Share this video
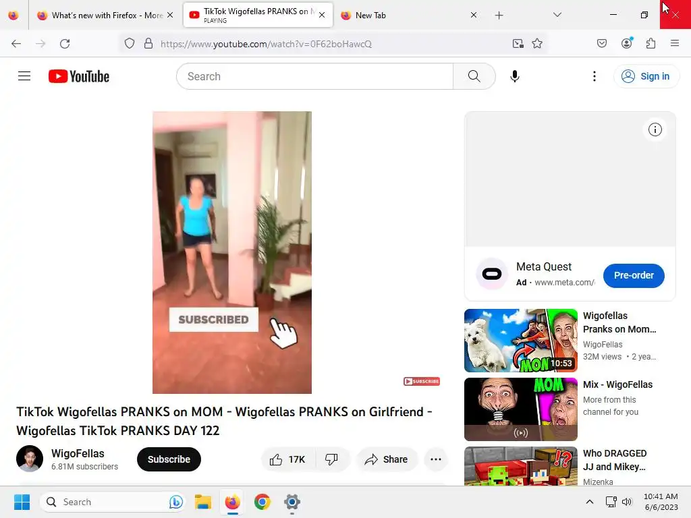 386,459
